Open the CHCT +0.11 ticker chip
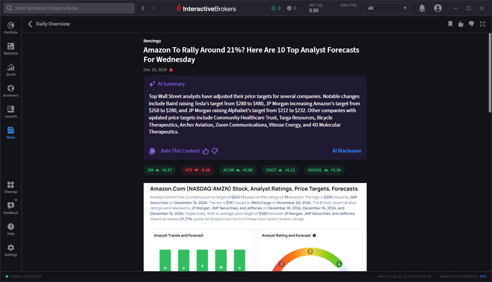 click(280, 170)
